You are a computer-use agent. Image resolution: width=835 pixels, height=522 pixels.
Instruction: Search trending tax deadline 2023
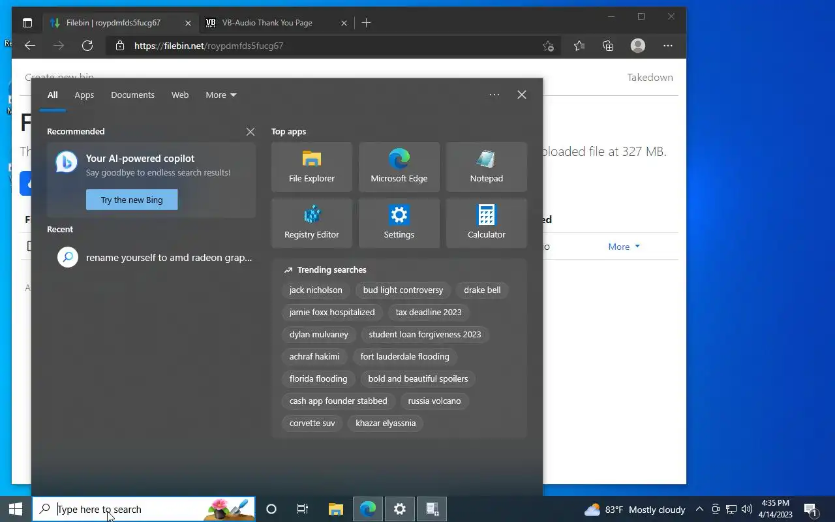pos(429,312)
